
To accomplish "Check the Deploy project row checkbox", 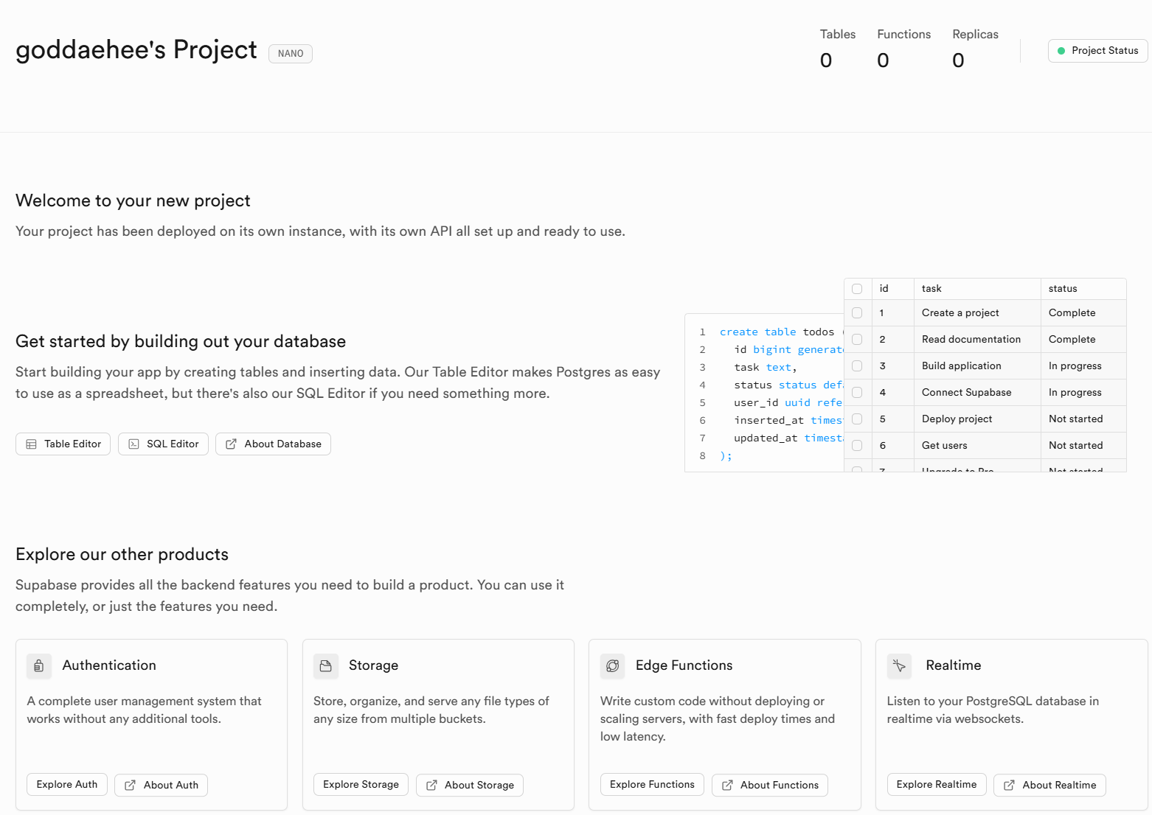I will (x=857, y=419).
